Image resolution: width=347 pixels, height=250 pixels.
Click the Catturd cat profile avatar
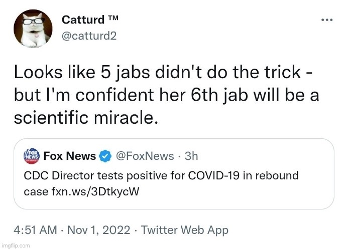[33, 29]
